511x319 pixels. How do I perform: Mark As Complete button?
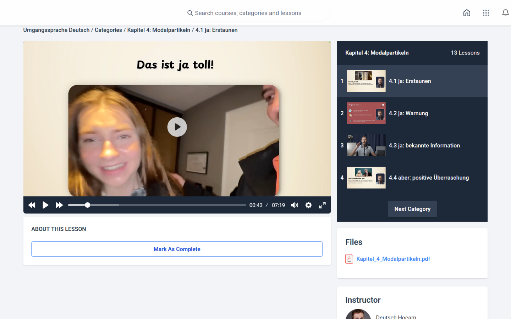tap(177, 249)
